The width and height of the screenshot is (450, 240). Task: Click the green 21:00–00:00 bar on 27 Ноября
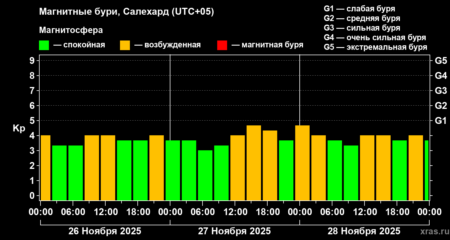pyautogui.click(x=286, y=170)
